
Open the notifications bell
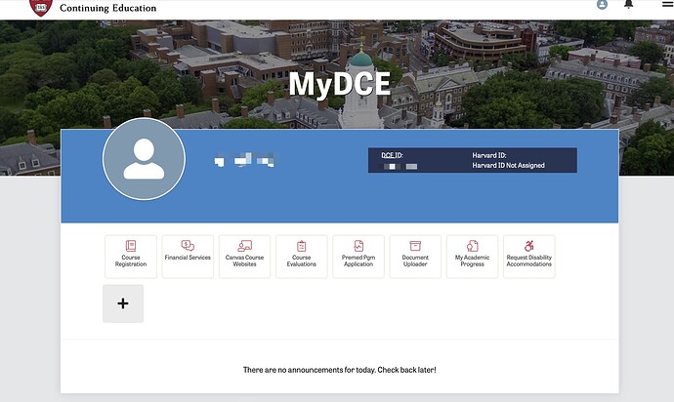coord(628,5)
